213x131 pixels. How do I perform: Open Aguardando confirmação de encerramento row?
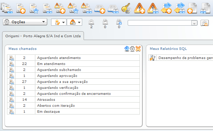[x=73, y=94]
